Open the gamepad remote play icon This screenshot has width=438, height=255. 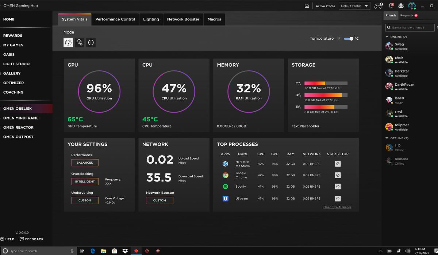coord(379,6)
